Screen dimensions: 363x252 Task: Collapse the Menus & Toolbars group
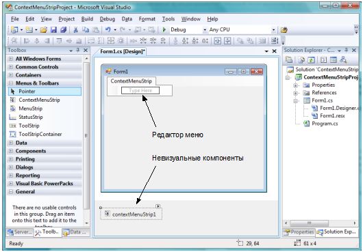[11, 83]
